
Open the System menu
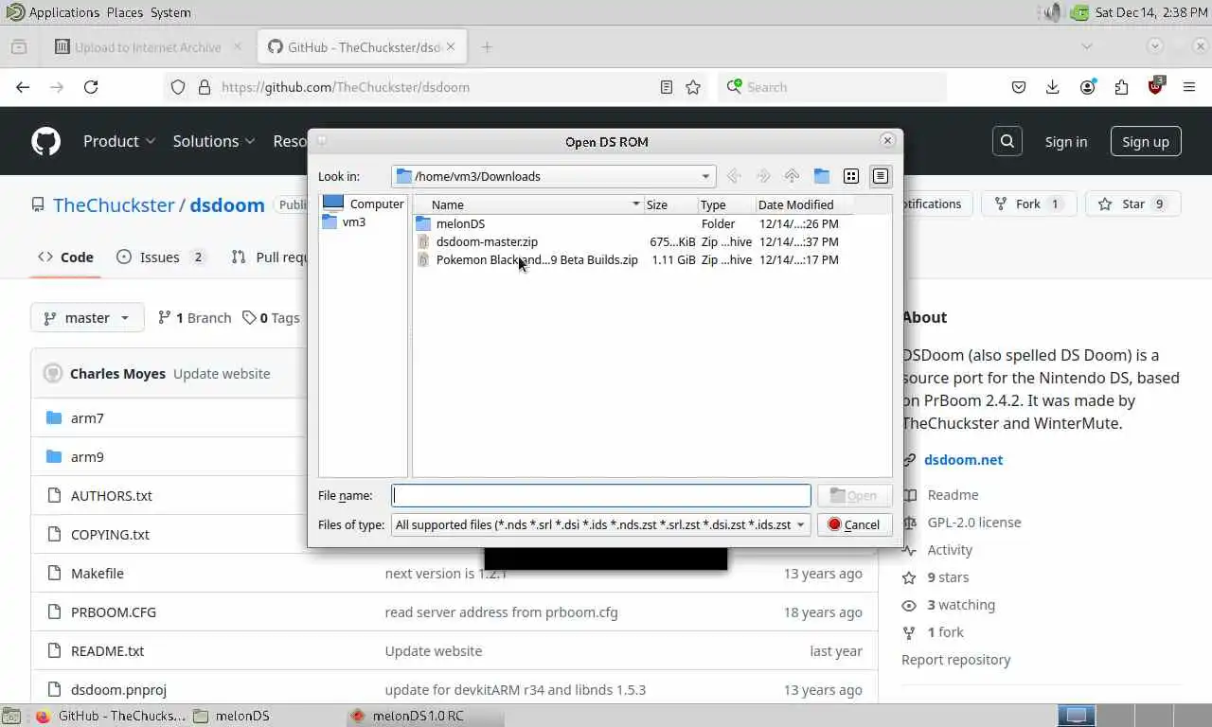click(170, 12)
